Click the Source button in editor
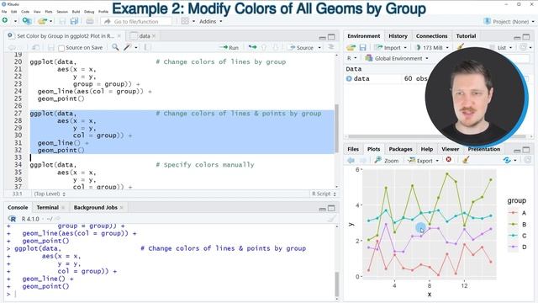Image resolution: width=538 pixels, height=303 pixels. [x=301, y=47]
